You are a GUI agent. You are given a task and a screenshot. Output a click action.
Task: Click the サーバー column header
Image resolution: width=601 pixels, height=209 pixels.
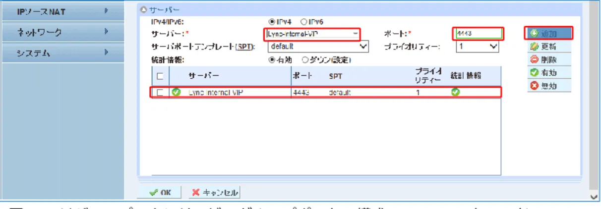pos(203,76)
